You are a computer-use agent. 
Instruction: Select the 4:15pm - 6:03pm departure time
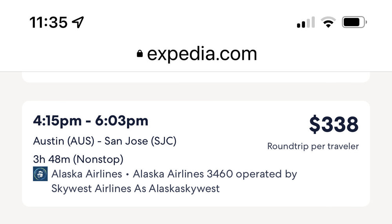91,121
